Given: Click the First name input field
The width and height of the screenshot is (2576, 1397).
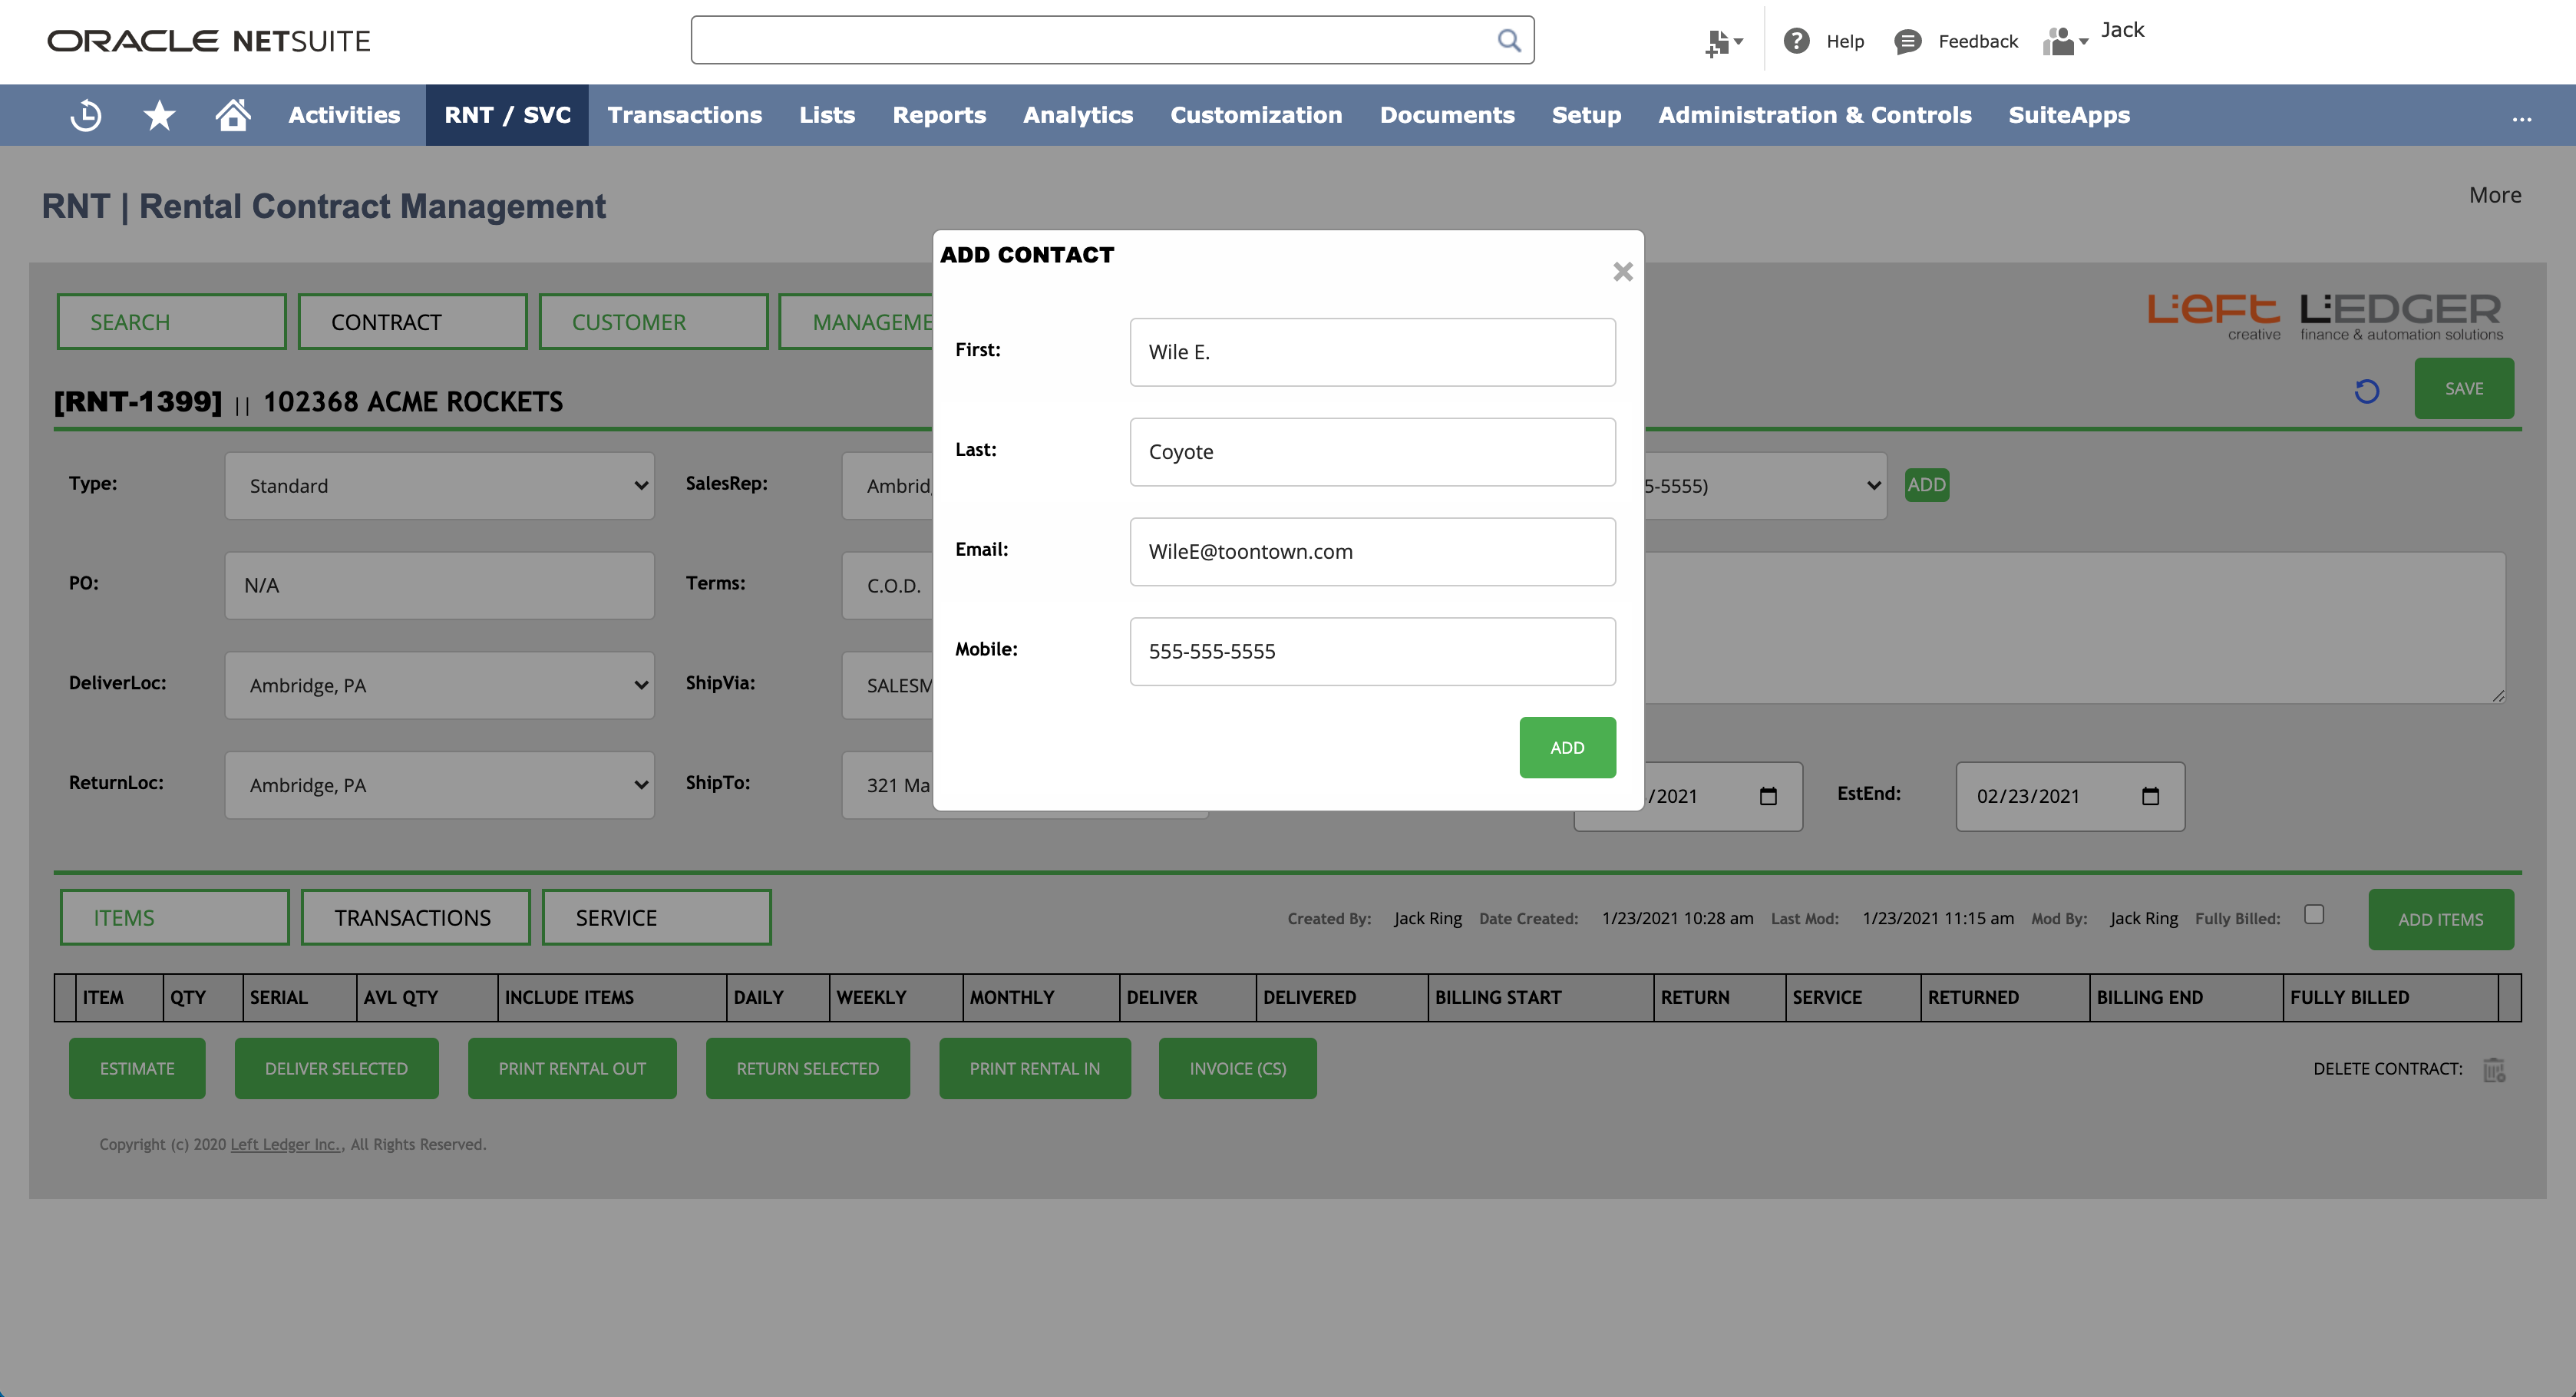Looking at the screenshot, I should (x=1373, y=352).
